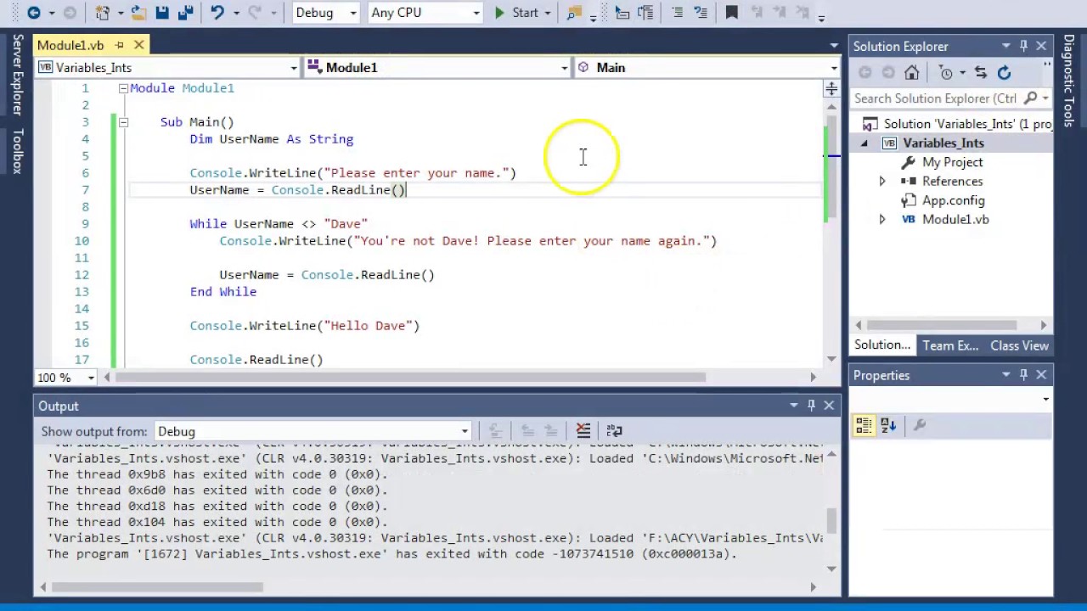This screenshot has height=611, width=1087.
Task: Collapse the Module Module1 code block
Action: tap(123, 88)
